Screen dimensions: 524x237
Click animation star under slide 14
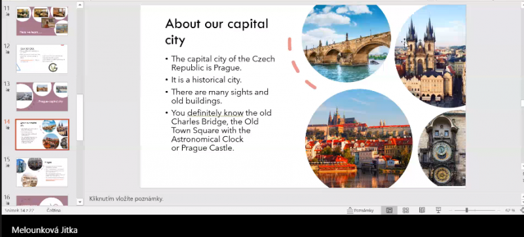click(x=7, y=128)
